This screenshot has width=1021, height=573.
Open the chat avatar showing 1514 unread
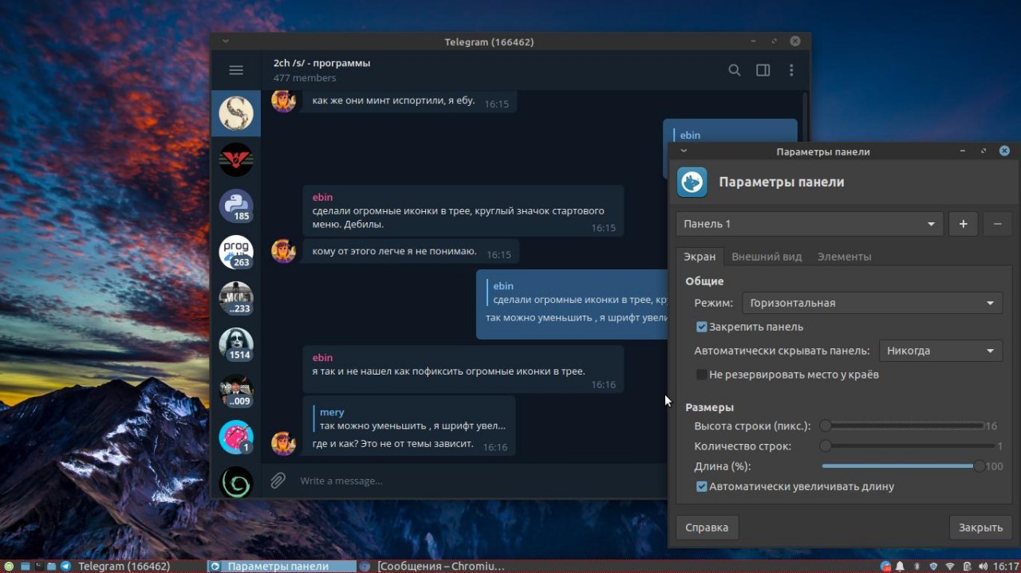click(236, 344)
